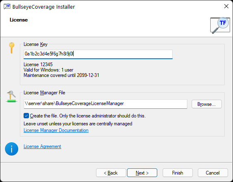Proceed with the Next button

tap(142, 173)
